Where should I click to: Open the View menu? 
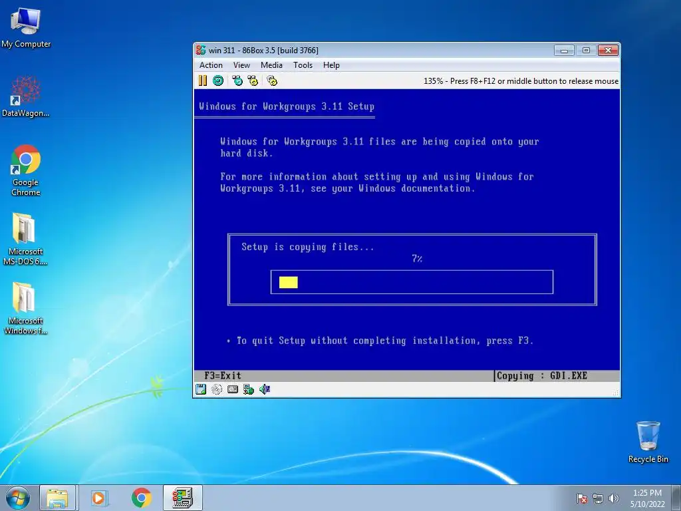pos(241,65)
